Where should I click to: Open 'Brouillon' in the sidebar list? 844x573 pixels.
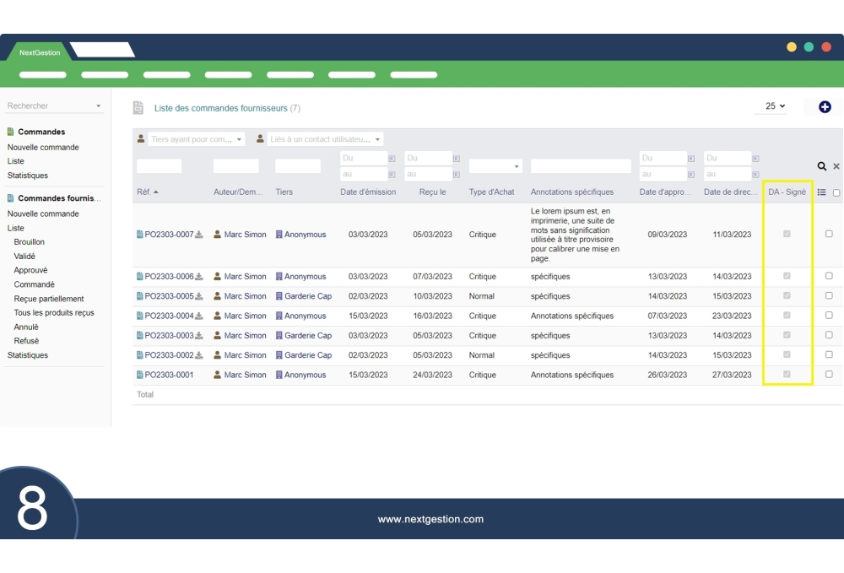30,242
